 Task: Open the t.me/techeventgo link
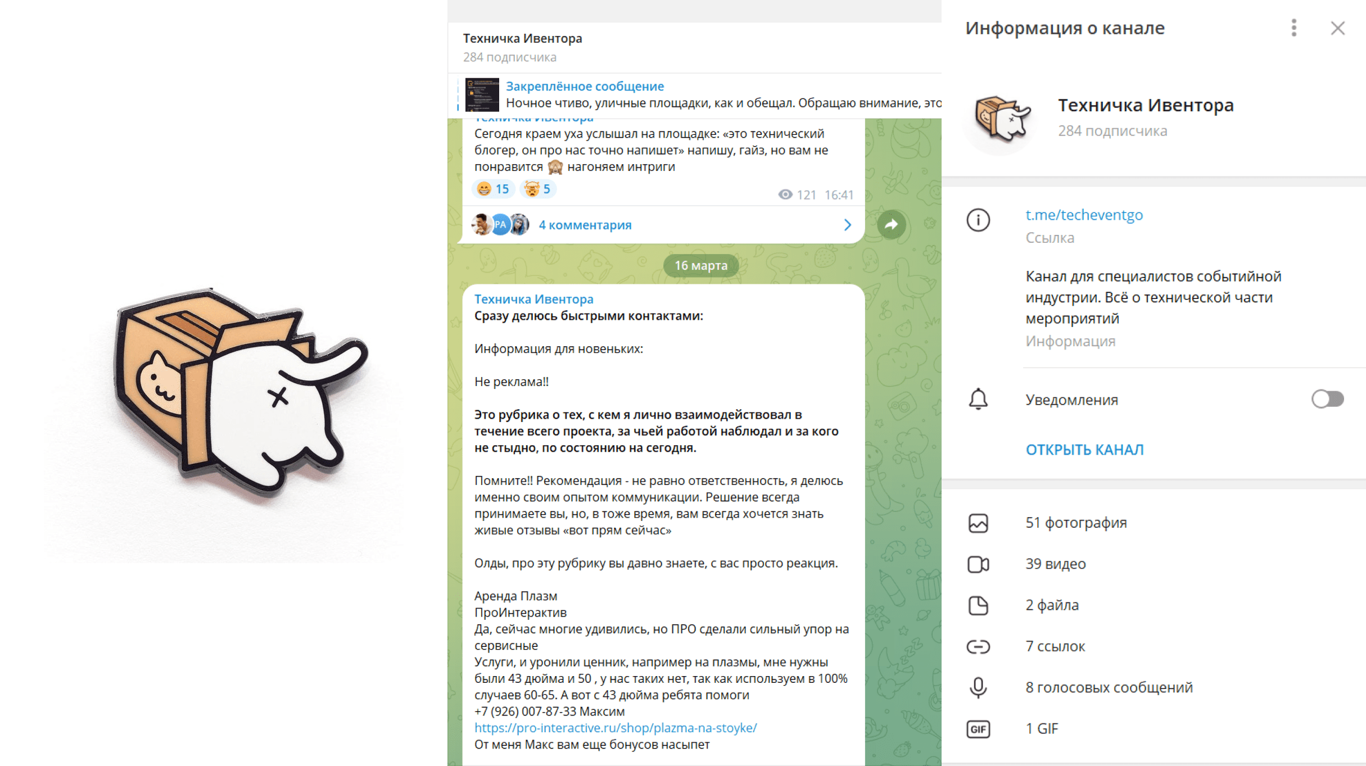pyautogui.click(x=1084, y=215)
